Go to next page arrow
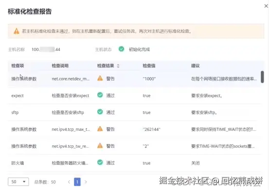The image size is (269, 191). [86, 182]
